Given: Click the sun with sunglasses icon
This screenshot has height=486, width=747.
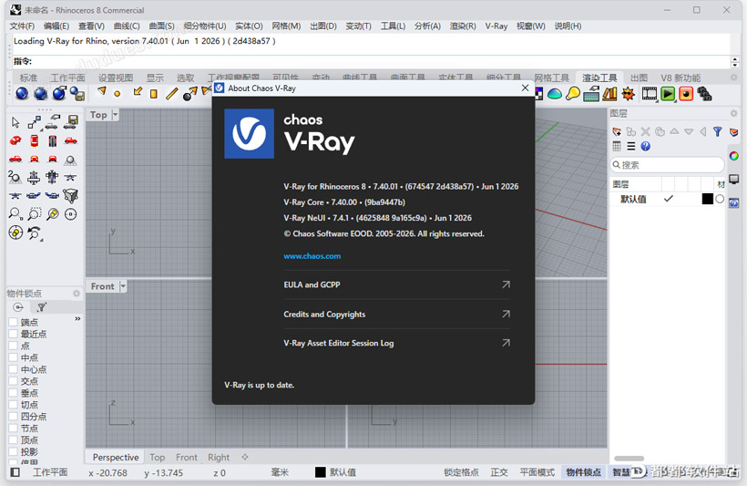Looking at the screenshot, I should (x=629, y=94).
